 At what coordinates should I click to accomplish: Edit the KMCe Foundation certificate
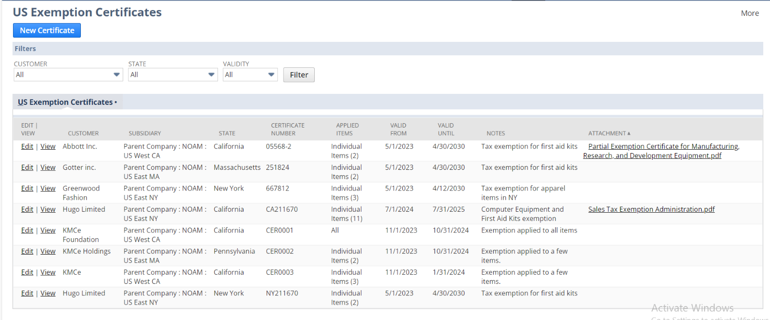pyautogui.click(x=27, y=230)
